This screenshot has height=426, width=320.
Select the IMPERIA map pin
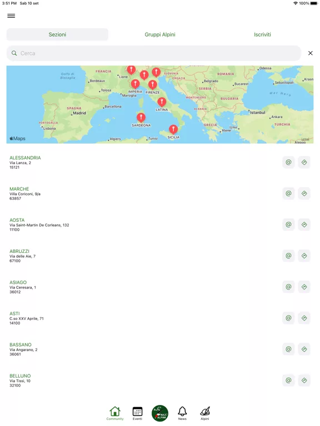135,84
